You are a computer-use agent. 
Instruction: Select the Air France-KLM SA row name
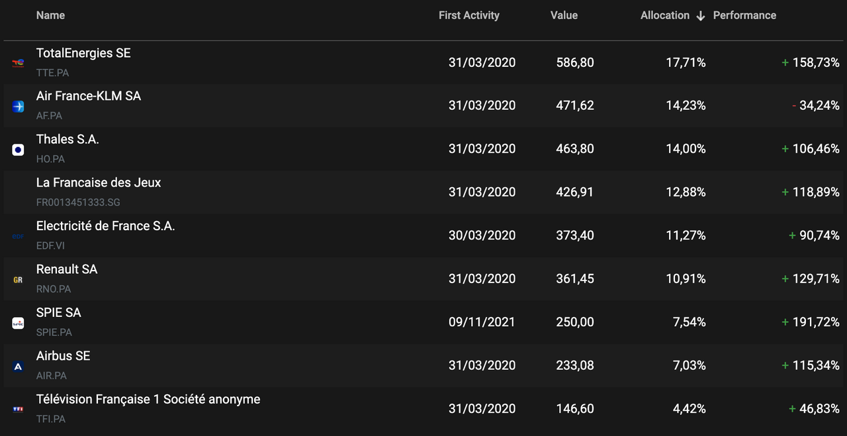[x=89, y=96]
